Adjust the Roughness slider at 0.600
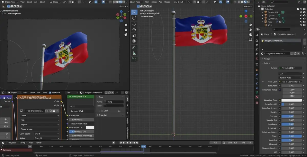This screenshot has width=307, height=157. 291,124
